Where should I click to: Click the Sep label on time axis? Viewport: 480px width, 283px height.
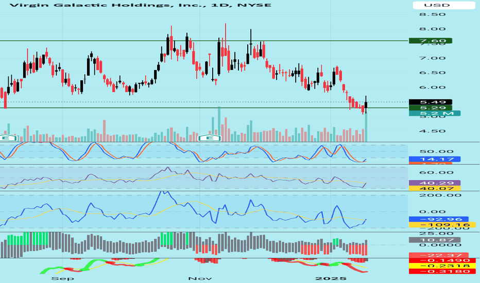(62, 278)
